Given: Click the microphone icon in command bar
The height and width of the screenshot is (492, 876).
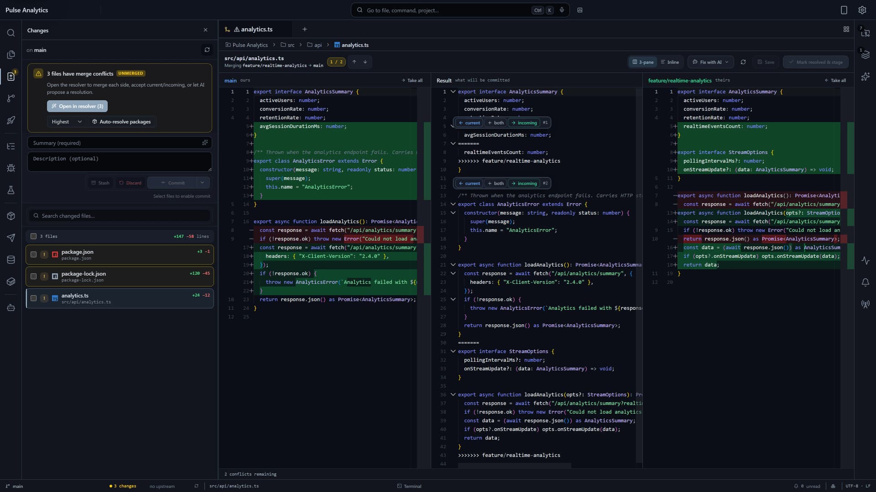Looking at the screenshot, I should point(562,10).
